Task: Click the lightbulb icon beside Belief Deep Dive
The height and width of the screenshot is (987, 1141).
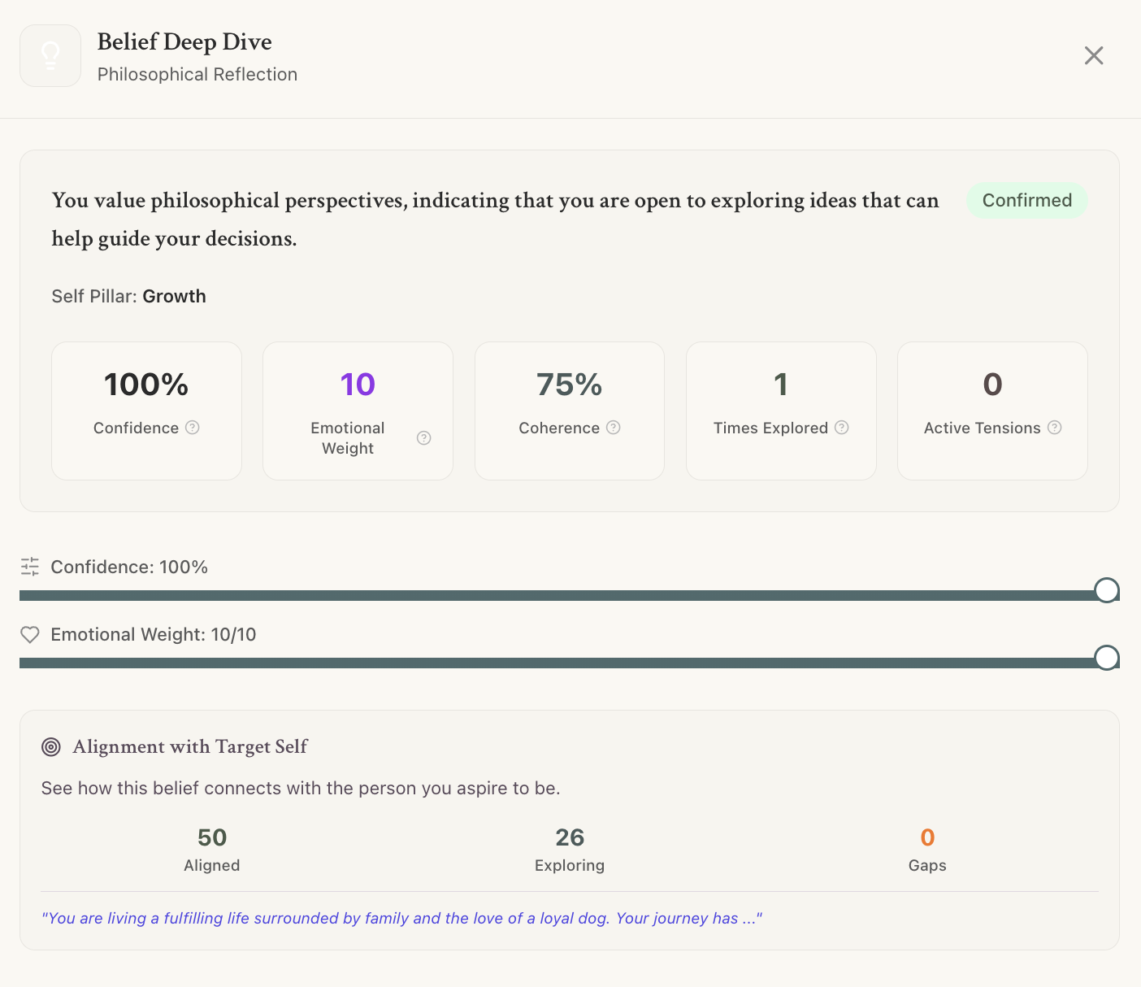Action: click(50, 55)
